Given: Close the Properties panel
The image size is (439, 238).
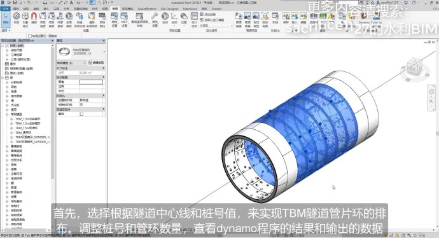Looking at the screenshot, I should pos(104,41).
